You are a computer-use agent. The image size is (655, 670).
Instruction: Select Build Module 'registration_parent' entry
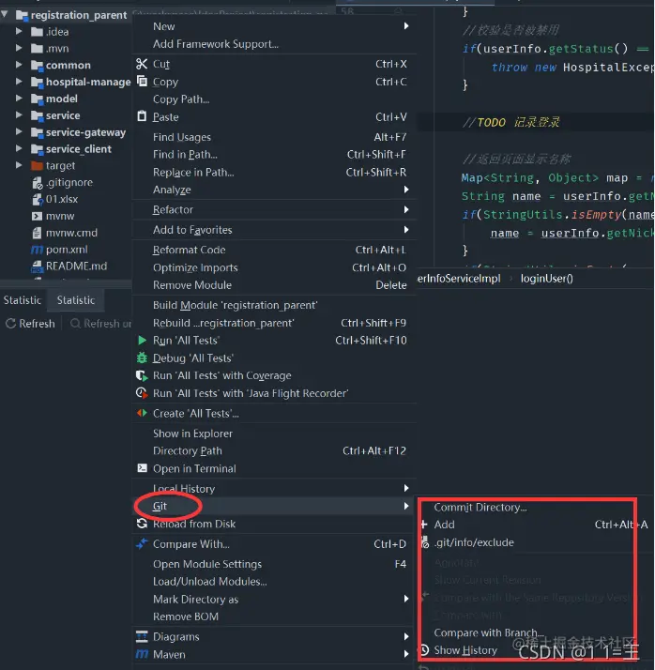[274, 305]
